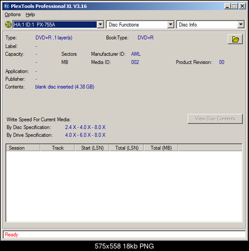Click View Disc Contents button
Viewport: 249px width, 251px height.
[x=215, y=118]
